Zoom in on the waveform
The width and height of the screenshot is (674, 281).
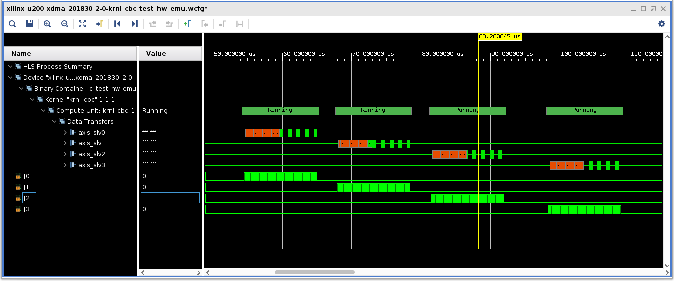coord(47,24)
